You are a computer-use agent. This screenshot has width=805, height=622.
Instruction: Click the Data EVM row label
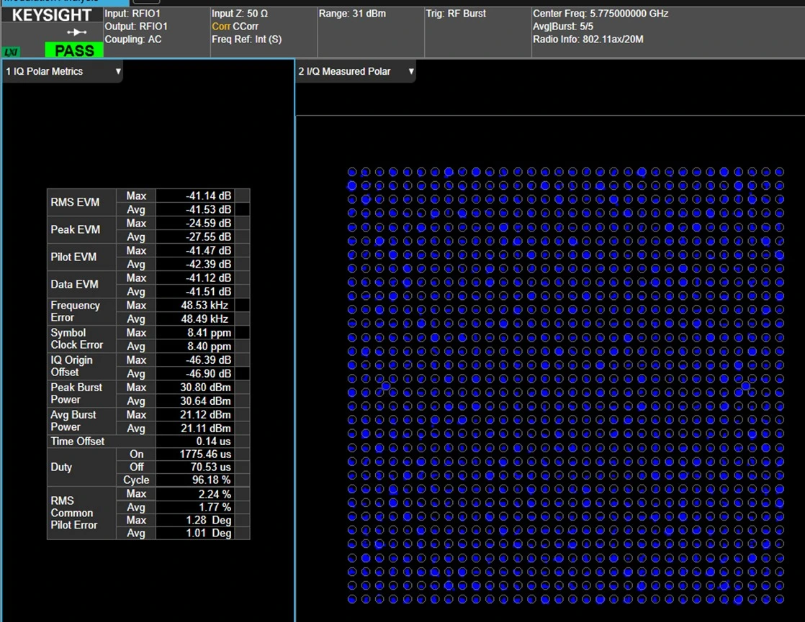click(74, 285)
